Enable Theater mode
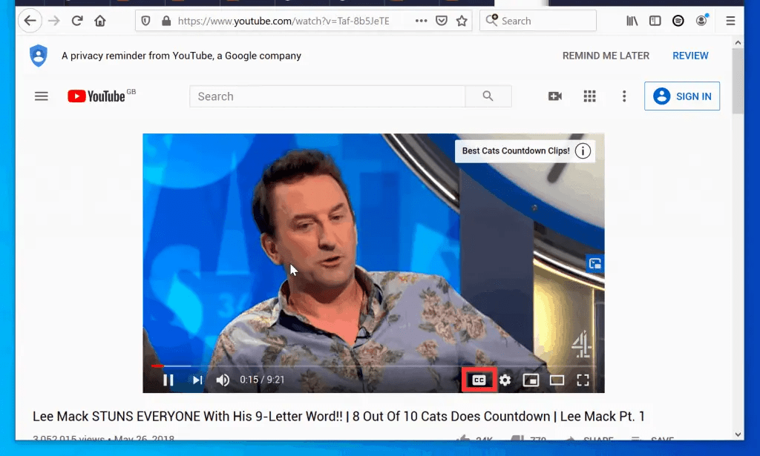 [557, 379]
